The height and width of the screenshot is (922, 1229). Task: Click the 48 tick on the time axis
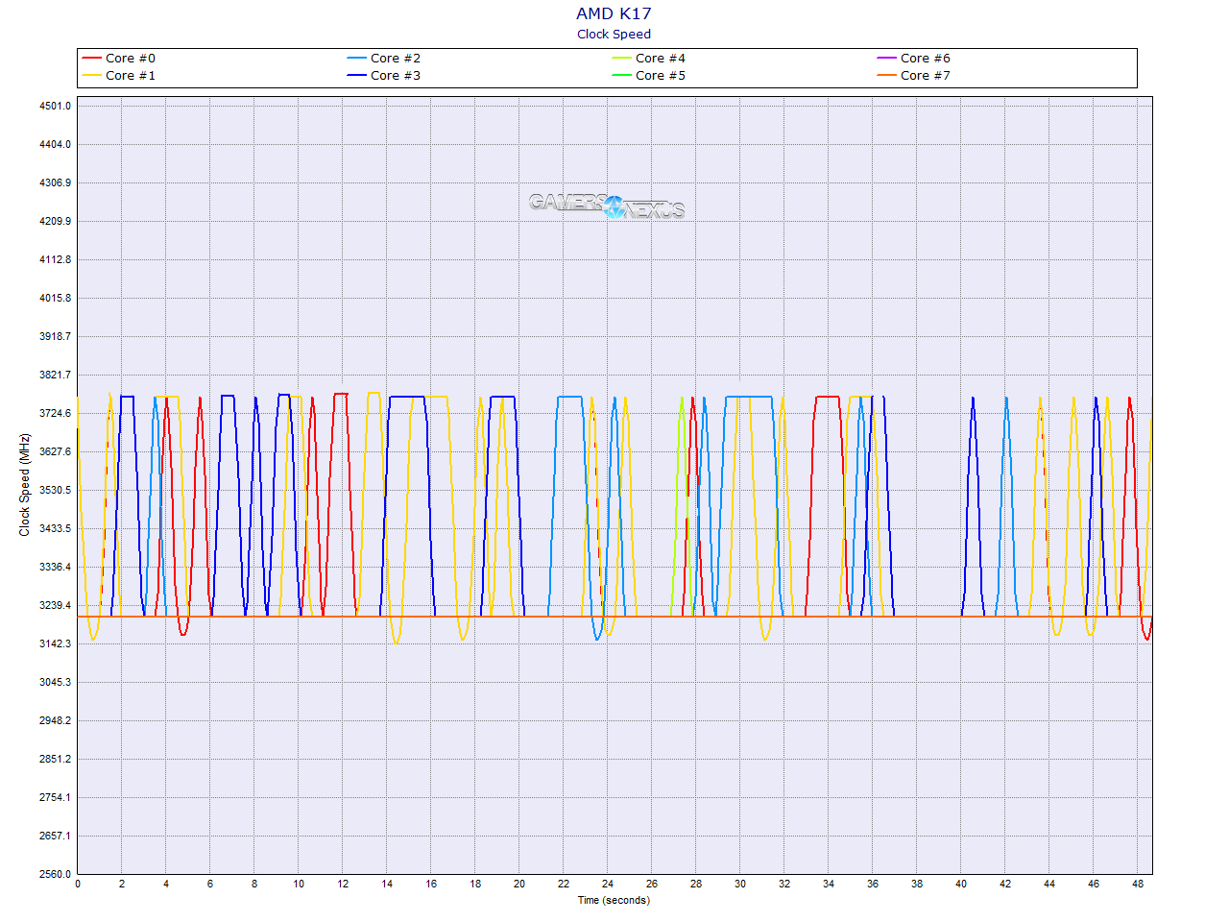pyautogui.click(x=1138, y=885)
